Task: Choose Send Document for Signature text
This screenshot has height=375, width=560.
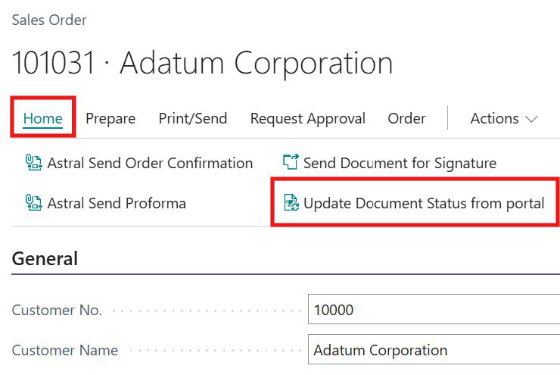Action: pyautogui.click(x=400, y=163)
